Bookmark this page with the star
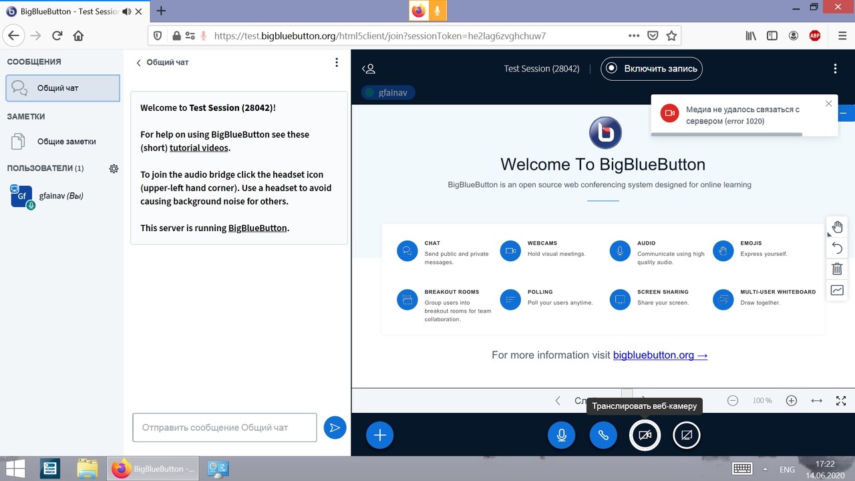The image size is (855, 481). (x=671, y=36)
